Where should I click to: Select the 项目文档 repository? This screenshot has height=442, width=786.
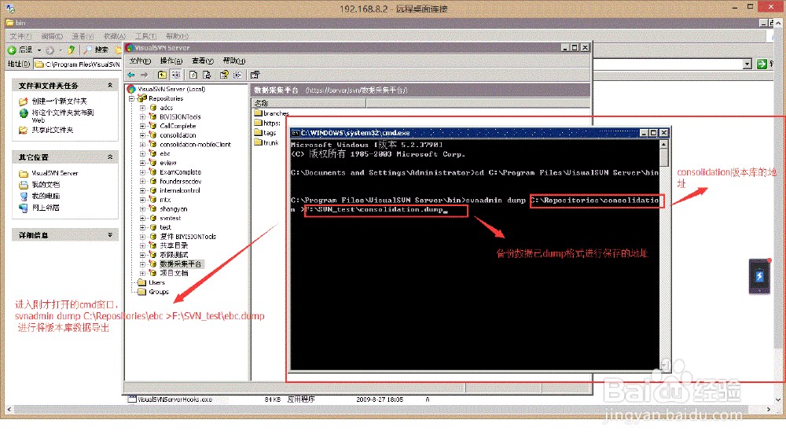[174, 273]
